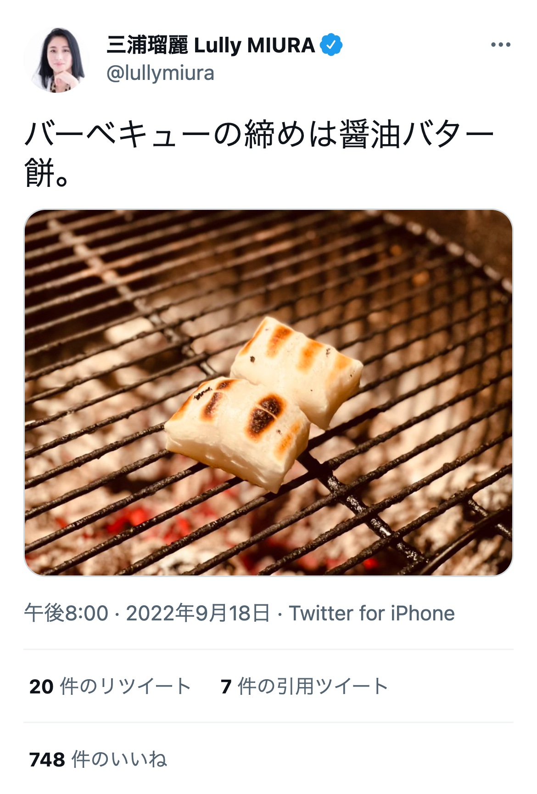Click the 三浦瑠麗 Japanese display name
The width and height of the screenshot is (537, 794).
pyautogui.click(x=147, y=45)
